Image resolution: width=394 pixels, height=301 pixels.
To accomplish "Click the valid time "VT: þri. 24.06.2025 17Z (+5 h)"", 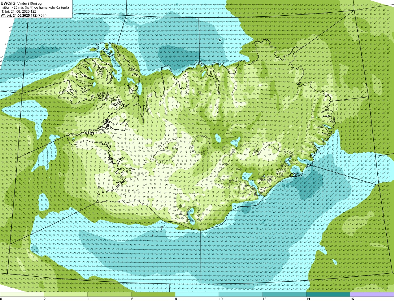I will point(24,15).
